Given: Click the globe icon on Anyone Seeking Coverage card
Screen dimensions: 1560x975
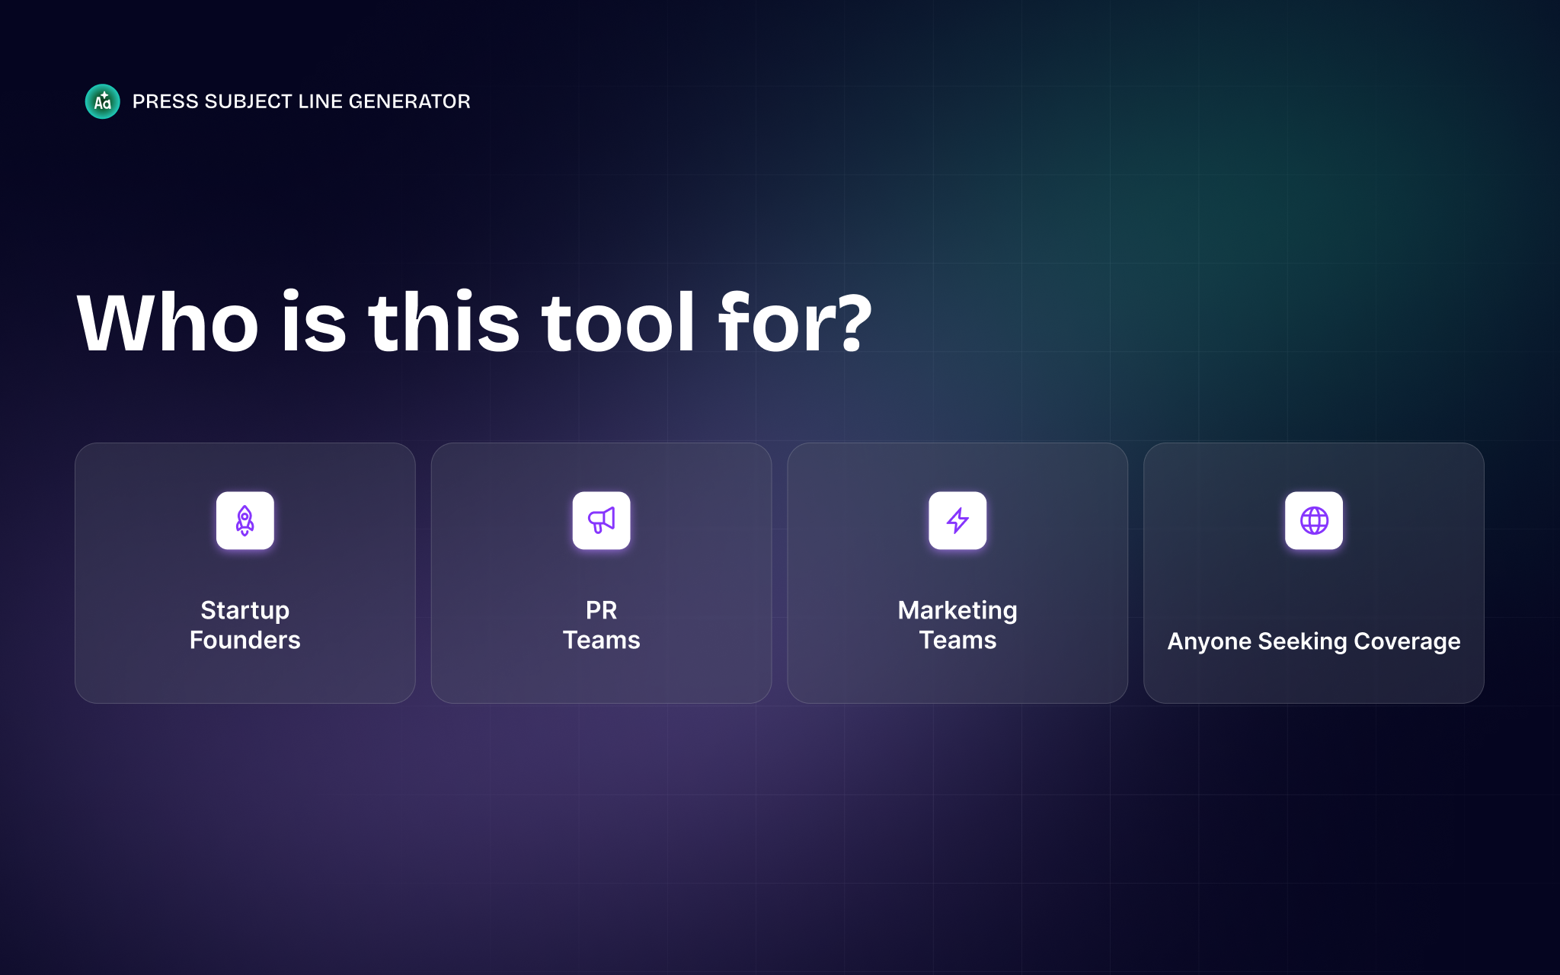Looking at the screenshot, I should 1315,520.
